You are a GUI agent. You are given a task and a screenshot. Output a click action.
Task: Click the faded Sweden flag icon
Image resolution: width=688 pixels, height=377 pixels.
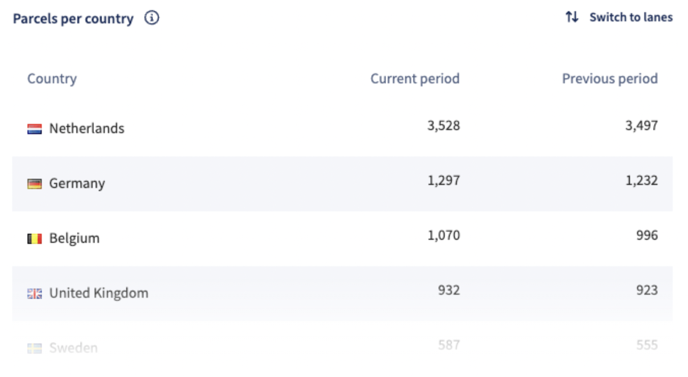point(35,348)
